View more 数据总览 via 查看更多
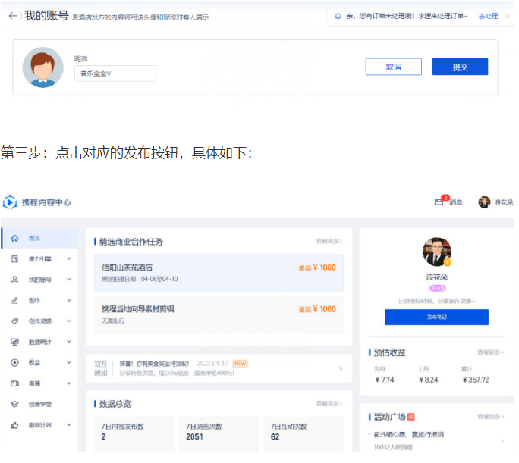 click(329, 403)
